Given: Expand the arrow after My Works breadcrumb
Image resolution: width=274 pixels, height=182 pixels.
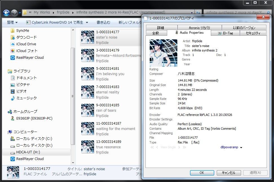Looking at the screenshot, I should 53,13.
